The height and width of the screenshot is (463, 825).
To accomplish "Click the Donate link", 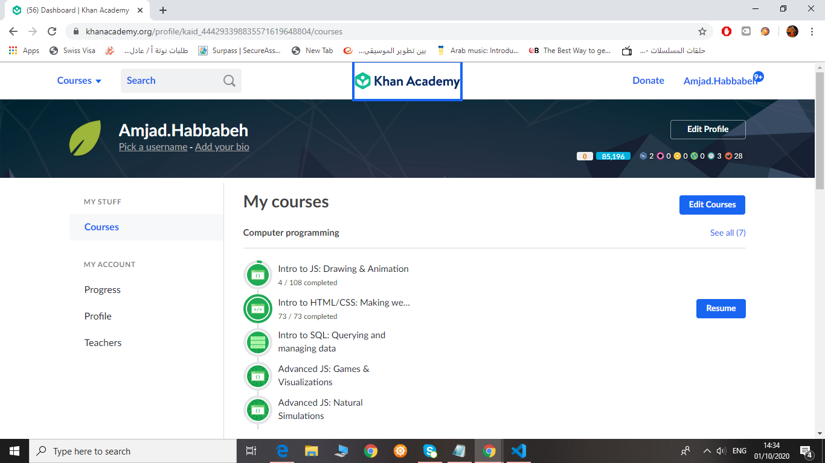I will click(648, 81).
